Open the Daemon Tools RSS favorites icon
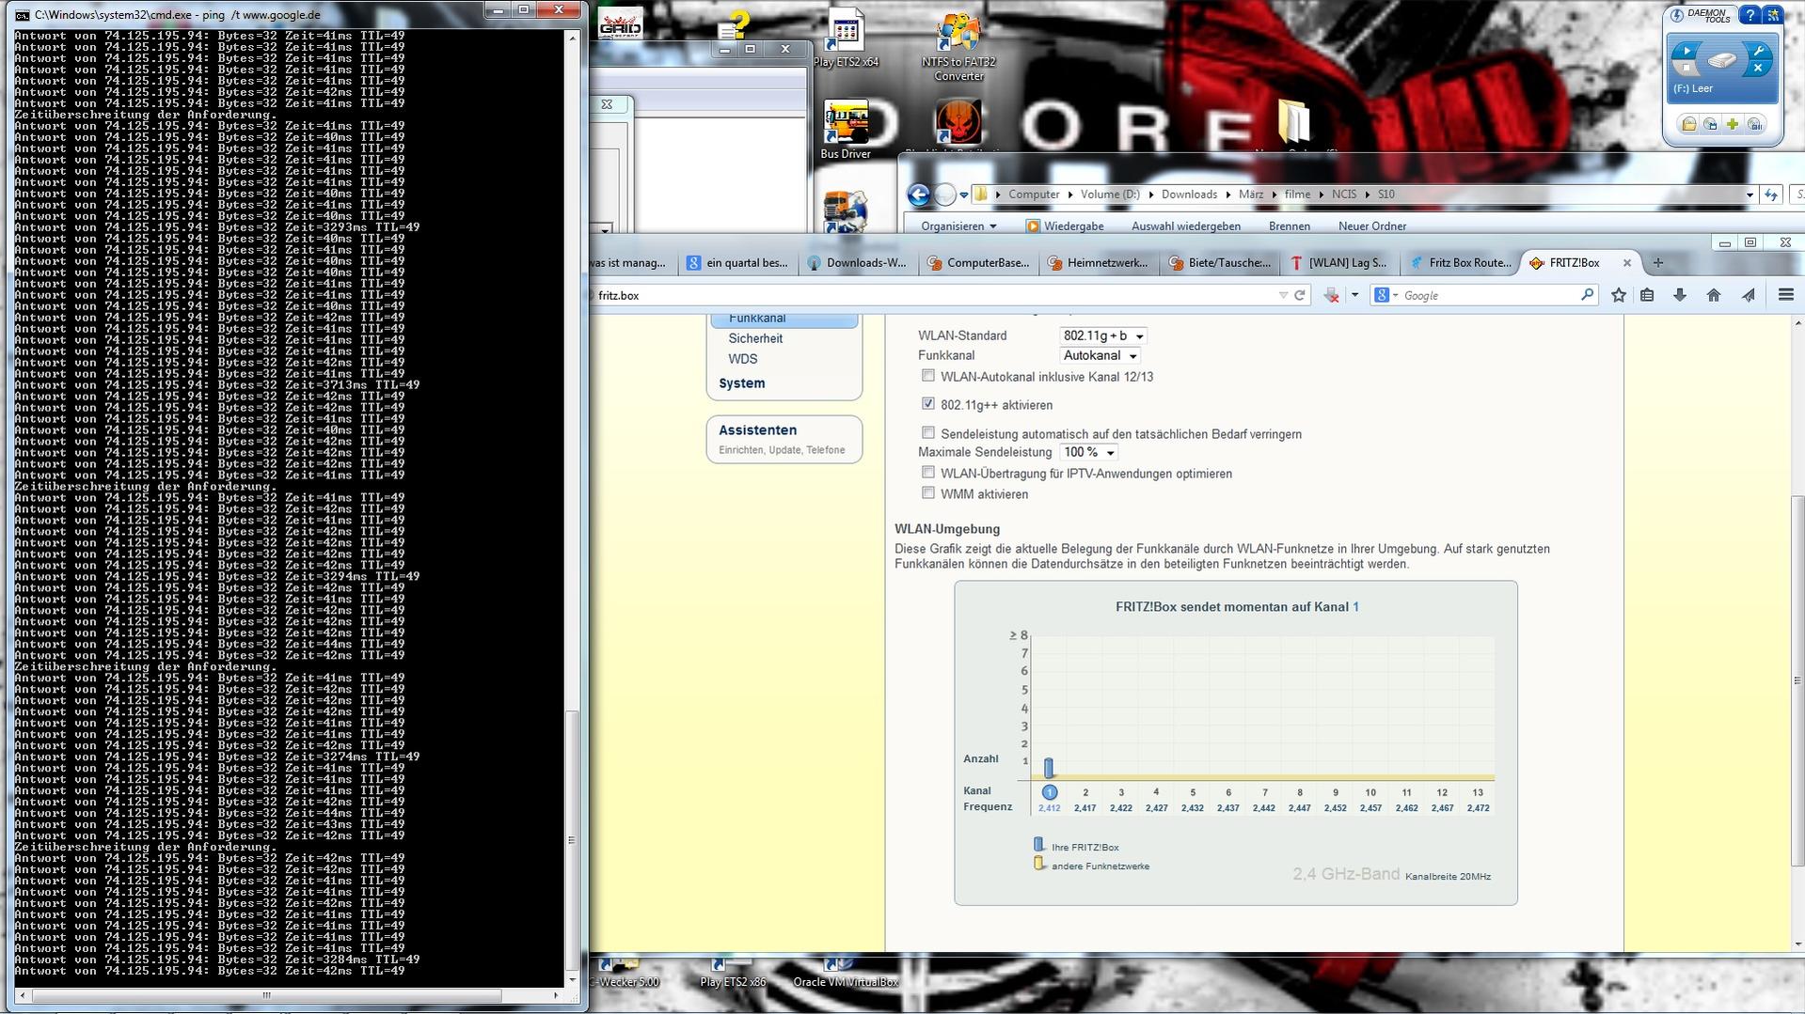This screenshot has height=1014, width=1805. [1773, 15]
